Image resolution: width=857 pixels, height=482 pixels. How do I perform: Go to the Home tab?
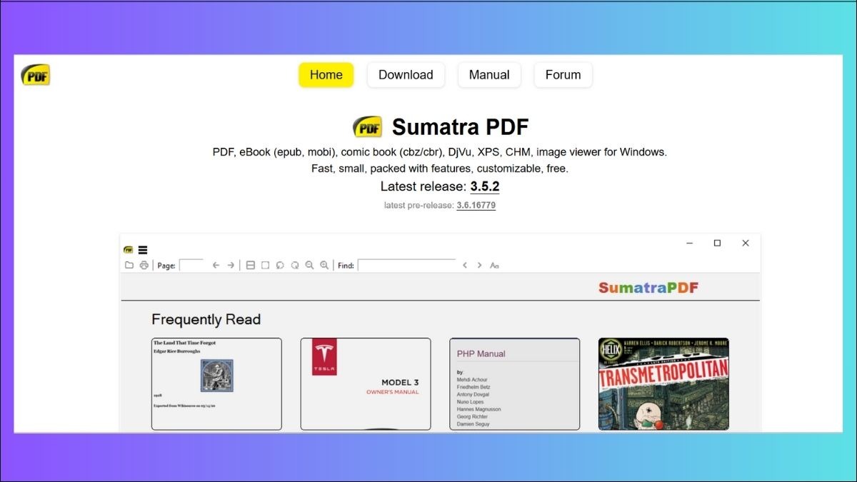tap(326, 75)
